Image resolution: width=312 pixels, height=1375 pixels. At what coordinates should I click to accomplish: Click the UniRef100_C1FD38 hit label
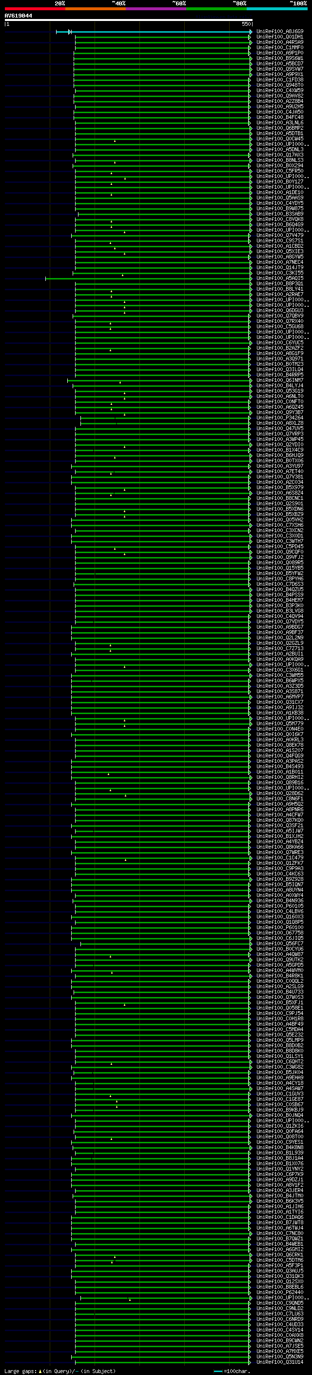pyautogui.click(x=280, y=80)
